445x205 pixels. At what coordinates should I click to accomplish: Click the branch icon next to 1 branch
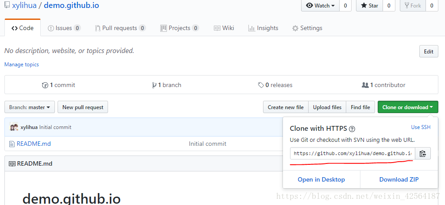154,85
